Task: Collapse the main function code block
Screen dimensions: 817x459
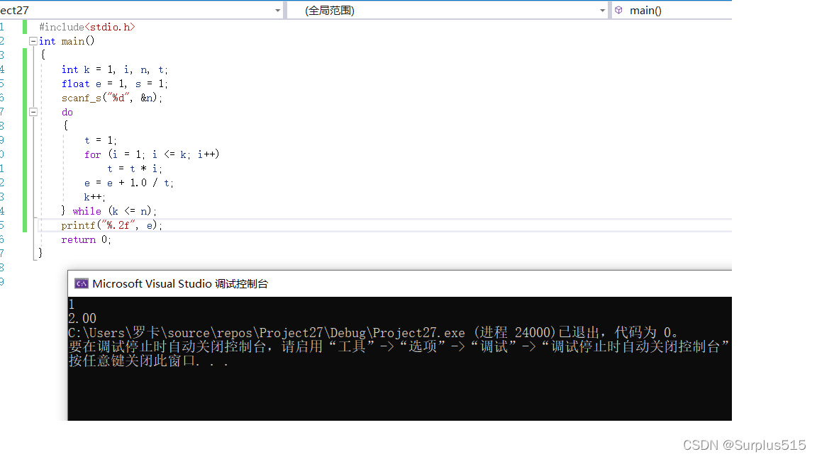Action: (x=33, y=41)
